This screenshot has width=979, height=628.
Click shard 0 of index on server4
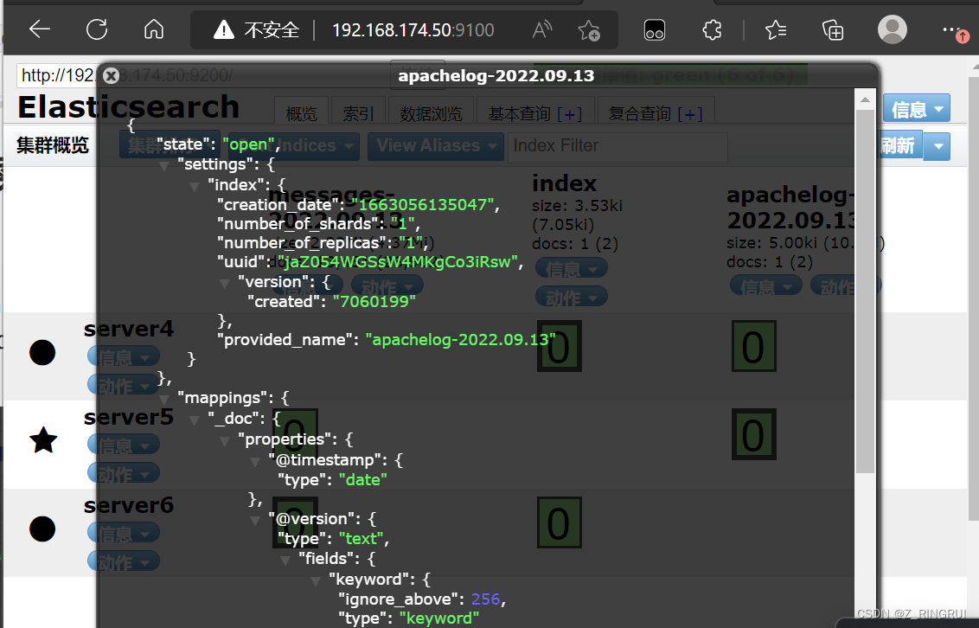pos(559,347)
